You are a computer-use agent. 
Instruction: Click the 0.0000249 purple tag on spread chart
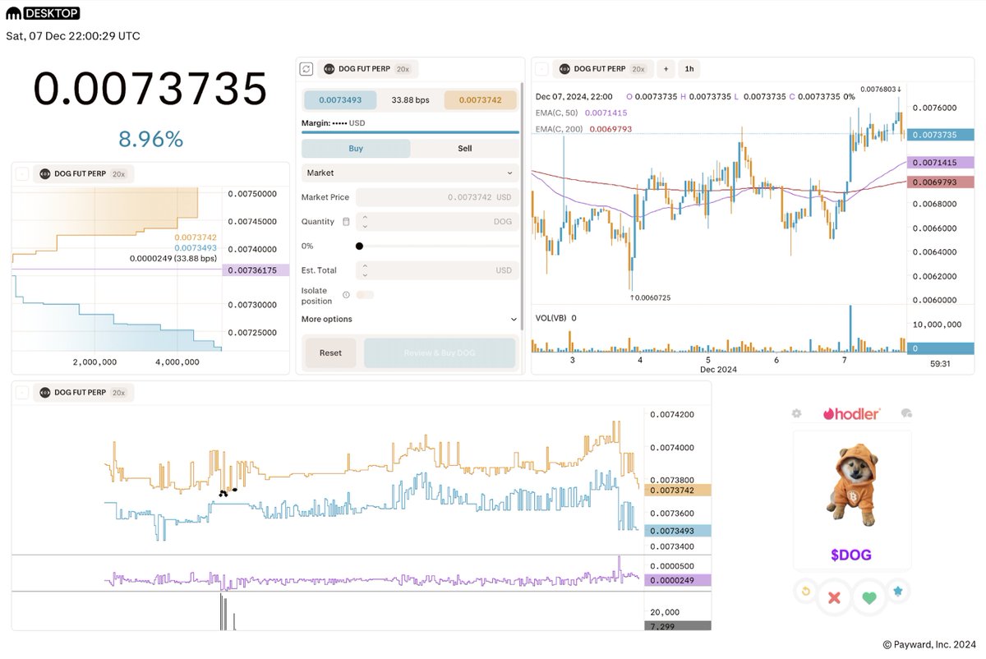click(678, 580)
